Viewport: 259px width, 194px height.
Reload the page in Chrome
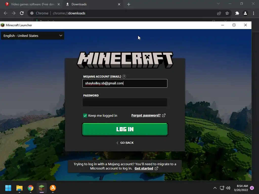click(x=22, y=13)
